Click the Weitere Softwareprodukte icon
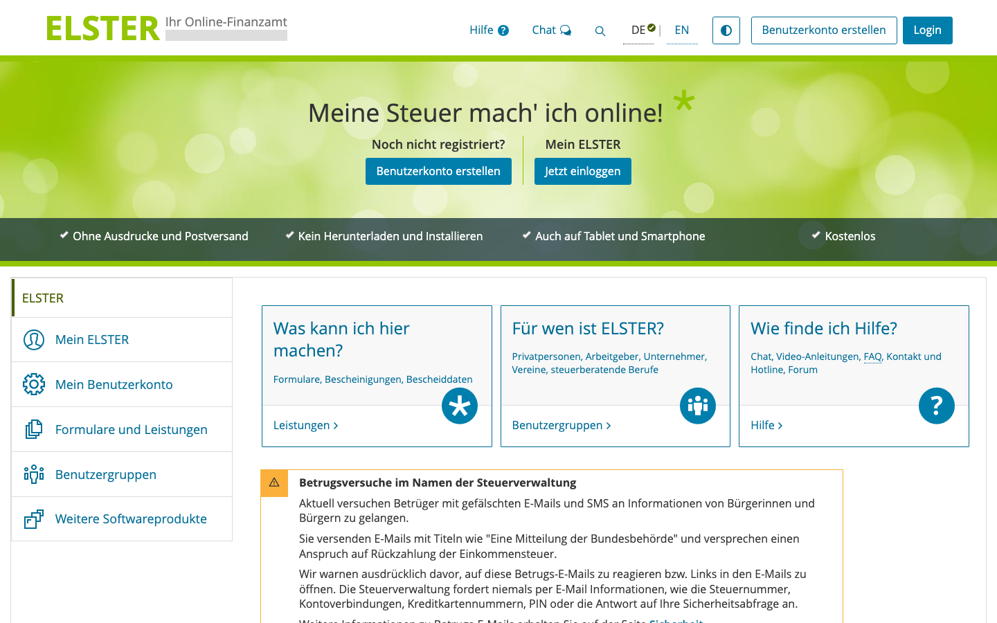Screen dimensions: 997x623 pyautogui.click(x=34, y=519)
